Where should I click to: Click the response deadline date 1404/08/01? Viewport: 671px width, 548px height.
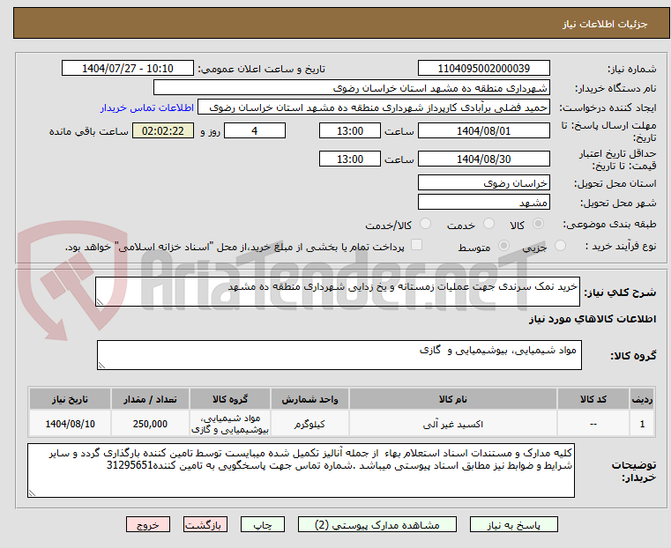484,130
